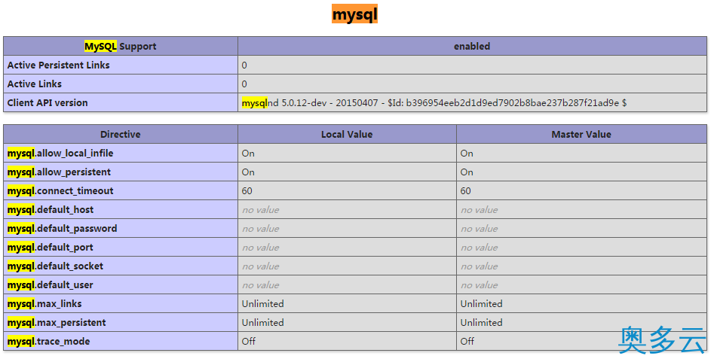Select the mysql.connect_timeout directive name

point(60,190)
